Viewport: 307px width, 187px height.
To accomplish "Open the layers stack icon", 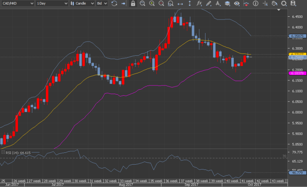I will click(227, 4).
